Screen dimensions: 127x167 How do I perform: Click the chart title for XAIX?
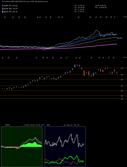[x=25, y=2]
